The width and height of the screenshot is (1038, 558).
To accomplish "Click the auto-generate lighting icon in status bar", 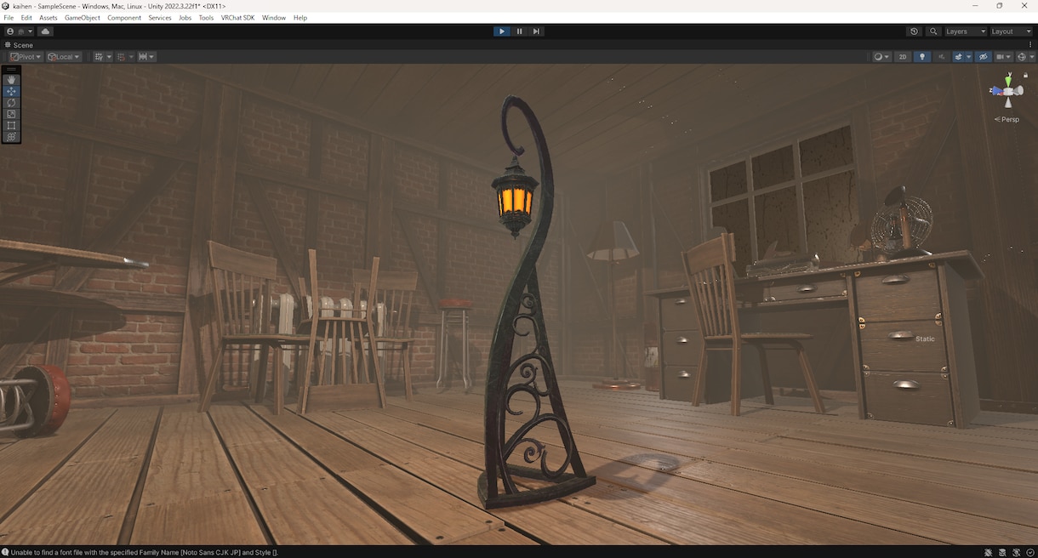I will coord(1017,552).
